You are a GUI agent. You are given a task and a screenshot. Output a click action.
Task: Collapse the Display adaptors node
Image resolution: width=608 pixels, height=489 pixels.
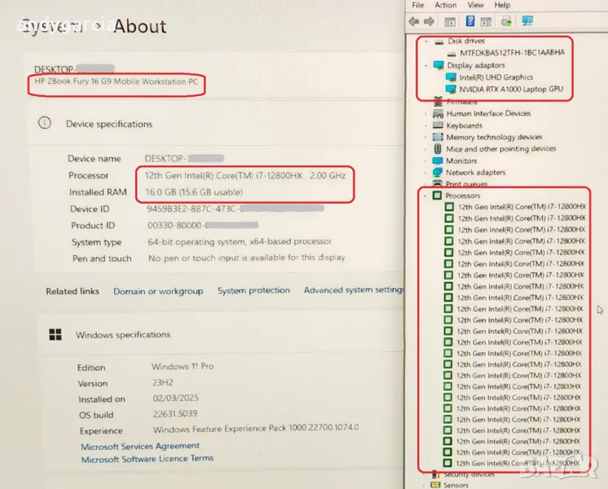(425, 65)
